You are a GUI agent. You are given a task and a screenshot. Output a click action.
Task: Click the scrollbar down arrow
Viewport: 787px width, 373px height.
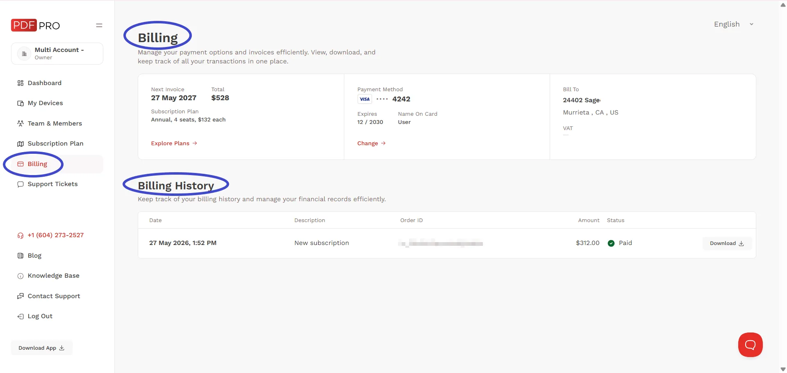tap(783, 369)
